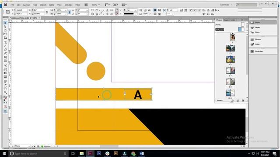Select the Rectangle tool
Image resolution: width=280 pixels, height=157 pixels.
click(5, 61)
